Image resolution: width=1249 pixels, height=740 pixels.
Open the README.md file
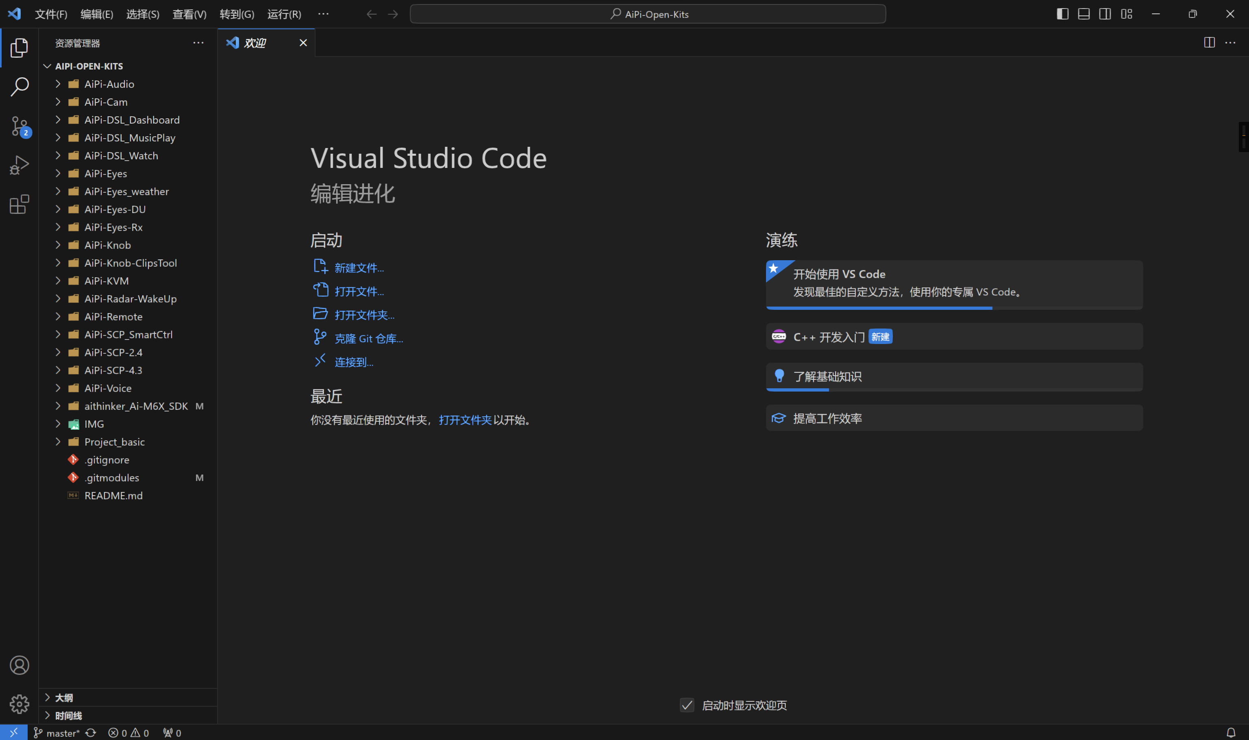(113, 496)
